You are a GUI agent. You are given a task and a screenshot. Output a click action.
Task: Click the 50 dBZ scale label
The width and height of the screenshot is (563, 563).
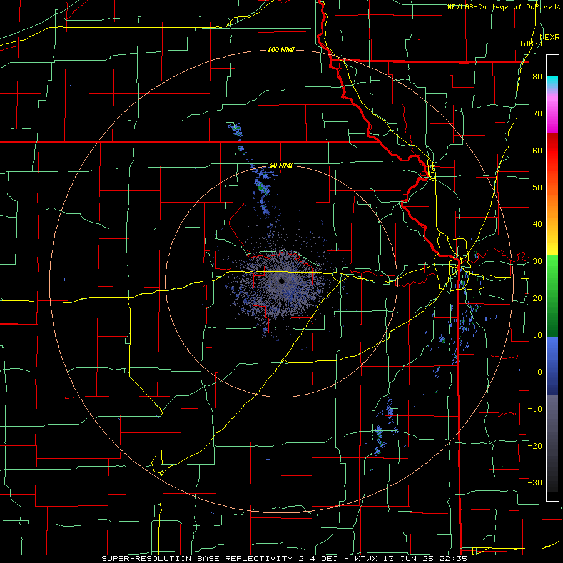click(537, 188)
